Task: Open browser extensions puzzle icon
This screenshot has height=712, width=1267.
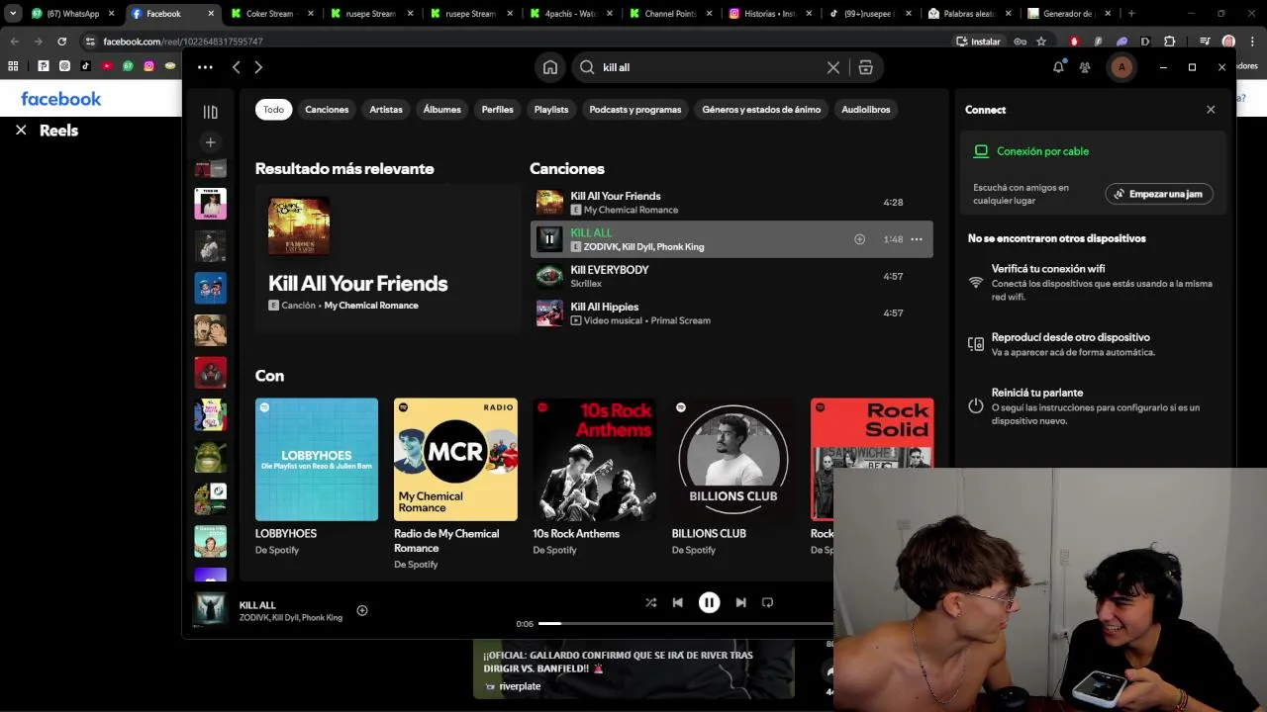Action: [1169, 42]
